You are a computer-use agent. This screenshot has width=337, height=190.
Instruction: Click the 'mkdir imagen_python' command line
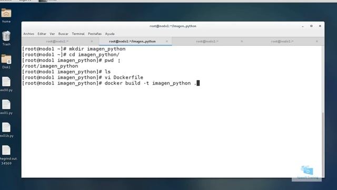(74, 49)
